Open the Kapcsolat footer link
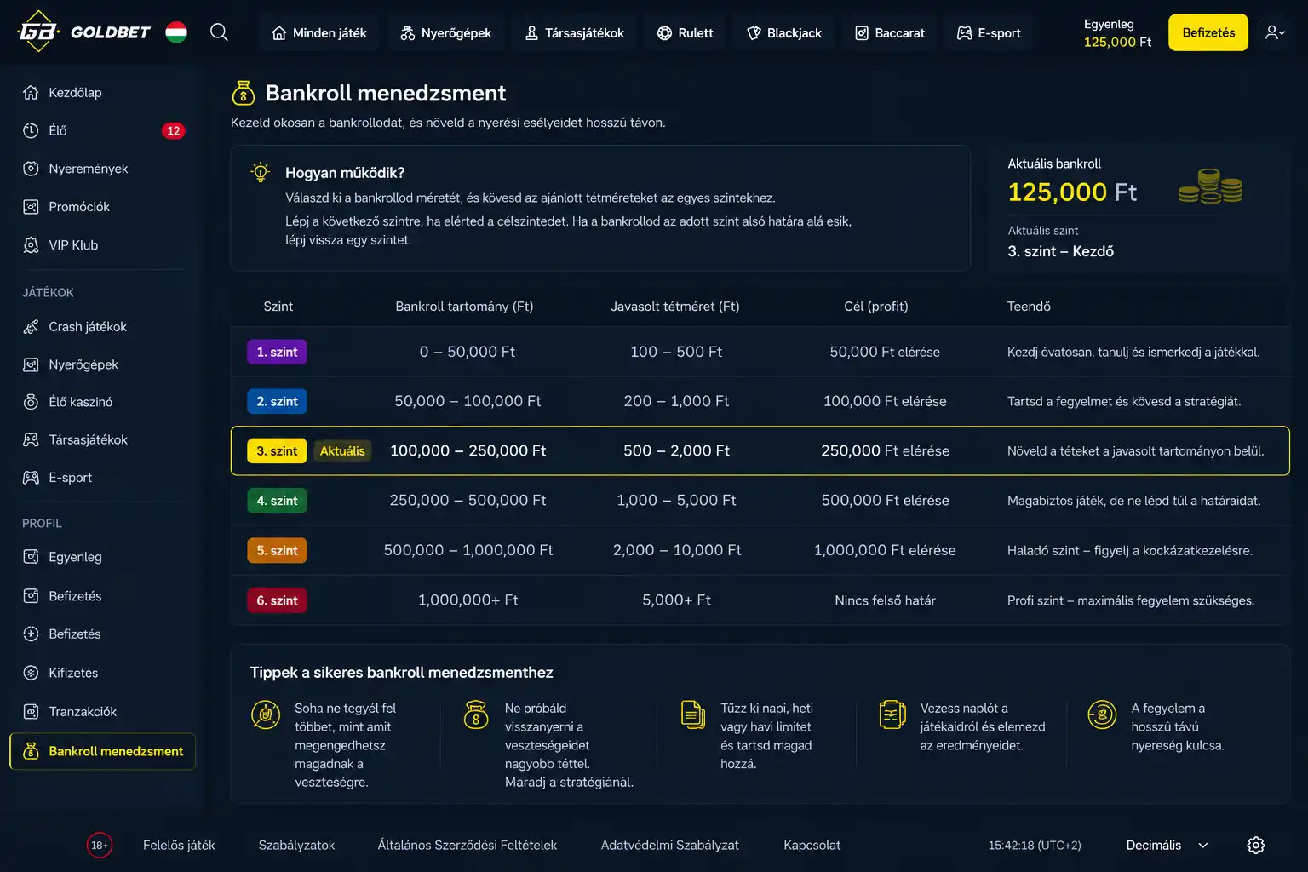Screen dimensions: 1308x872 (x=812, y=845)
